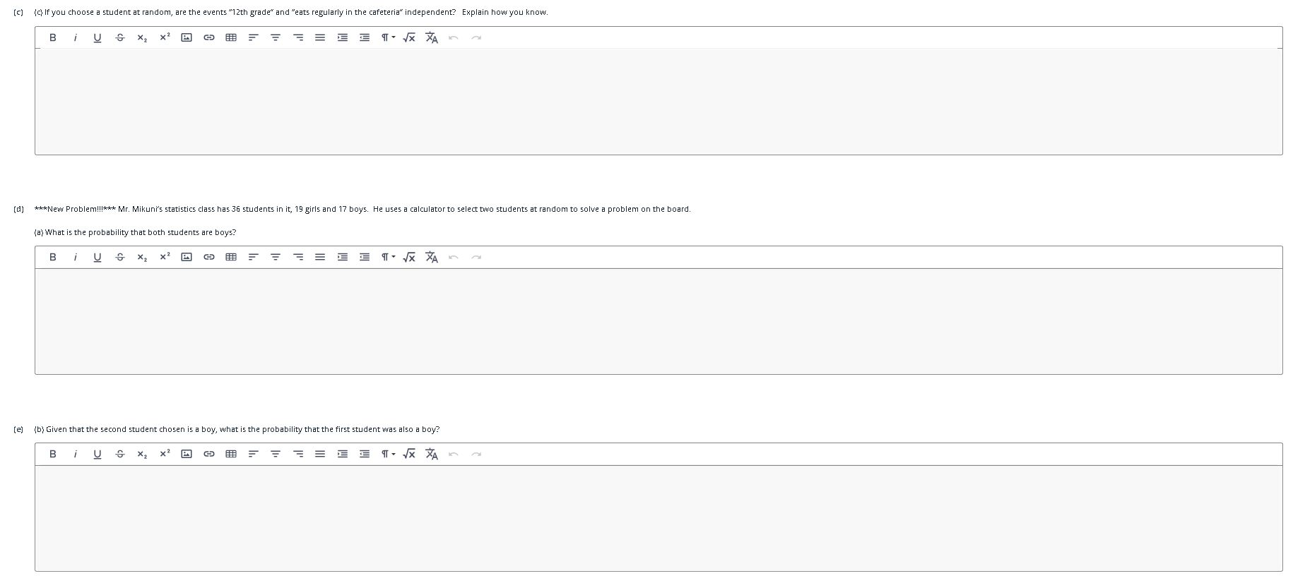Right-align text in the question (d) editor

[298, 257]
